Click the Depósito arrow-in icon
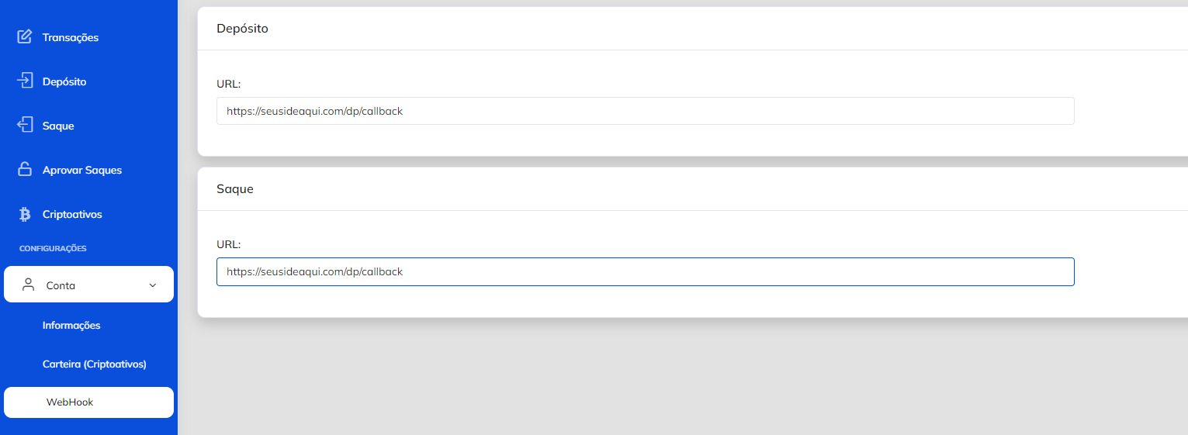The image size is (1188, 435). point(25,81)
